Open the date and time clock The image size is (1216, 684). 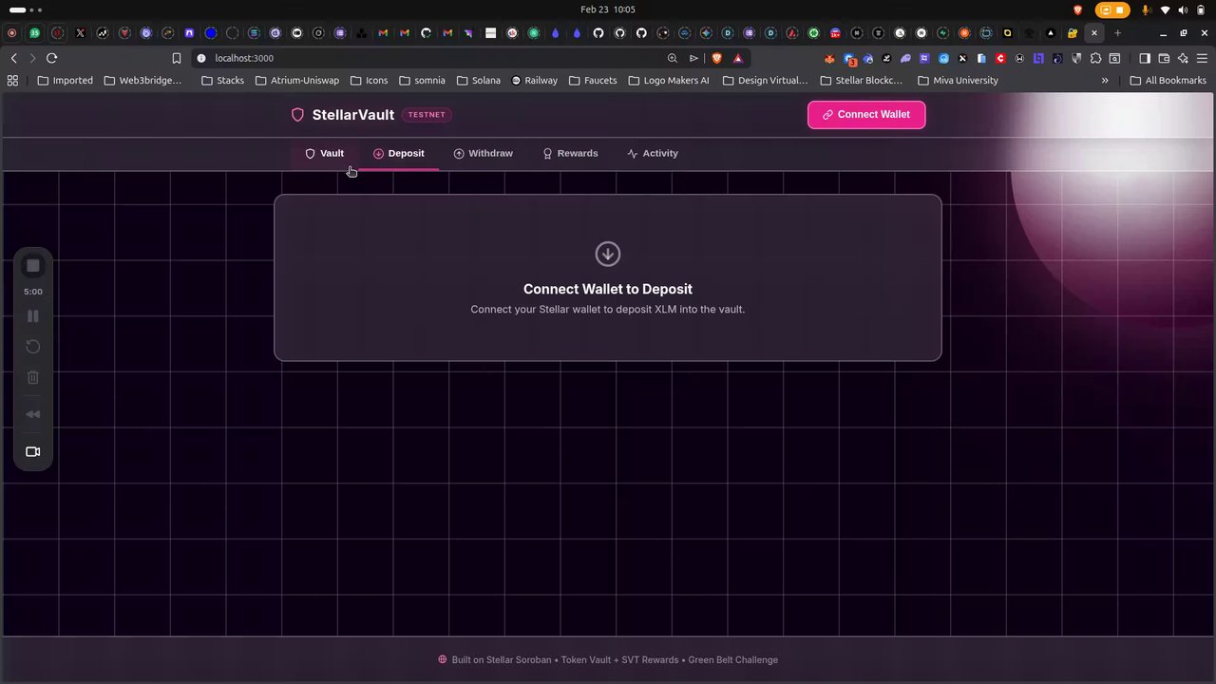click(608, 9)
